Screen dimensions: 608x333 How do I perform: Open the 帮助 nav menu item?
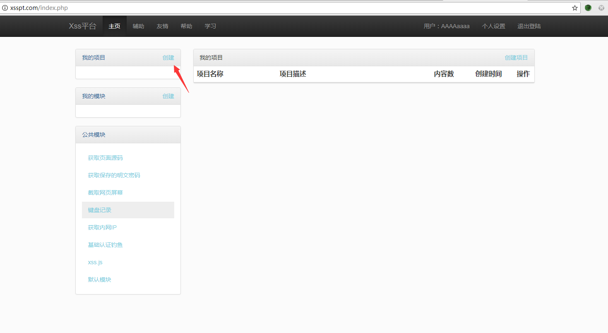point(186,26)
